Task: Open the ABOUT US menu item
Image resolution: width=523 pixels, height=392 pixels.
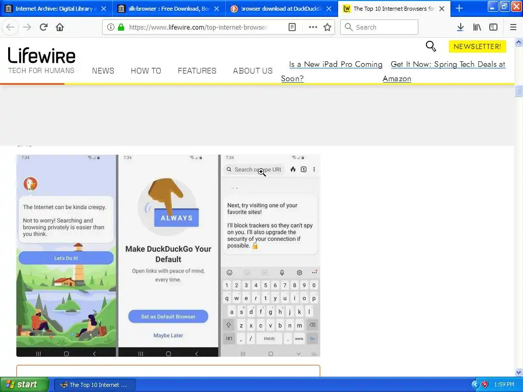Action: coord(252,70)
